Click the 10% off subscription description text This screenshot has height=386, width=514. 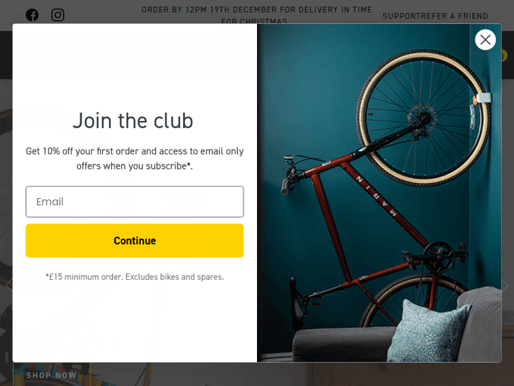click(135, 158)
